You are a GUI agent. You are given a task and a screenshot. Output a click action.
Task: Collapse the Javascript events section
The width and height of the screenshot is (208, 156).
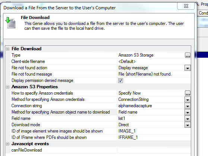point(8,144)
